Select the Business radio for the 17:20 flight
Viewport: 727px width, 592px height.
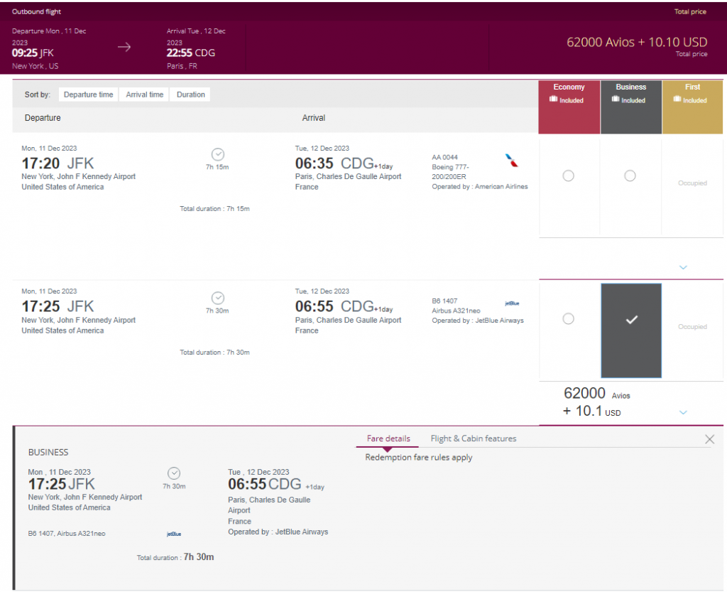coord(630,176)
